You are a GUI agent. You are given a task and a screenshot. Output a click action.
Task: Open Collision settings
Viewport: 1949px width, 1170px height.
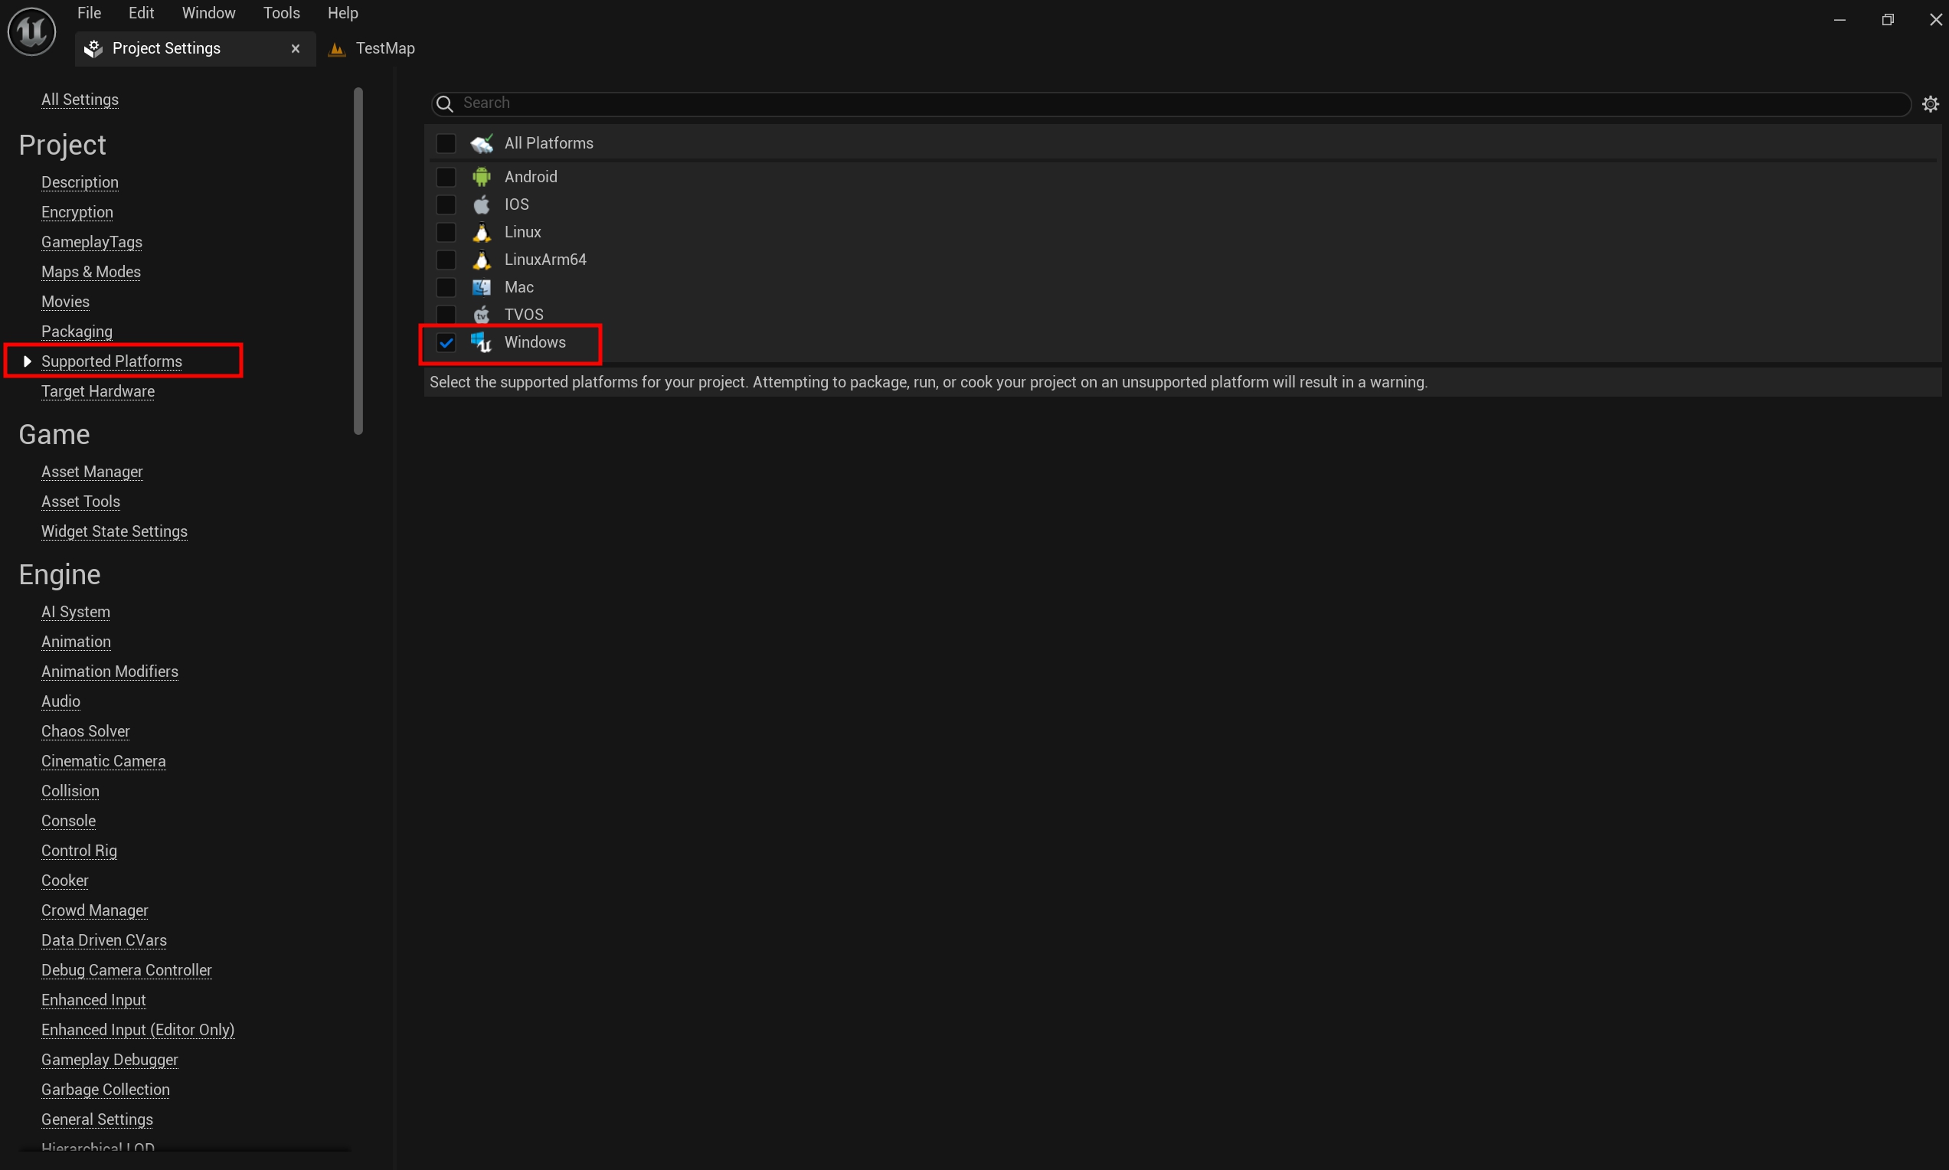click(71, 793)
